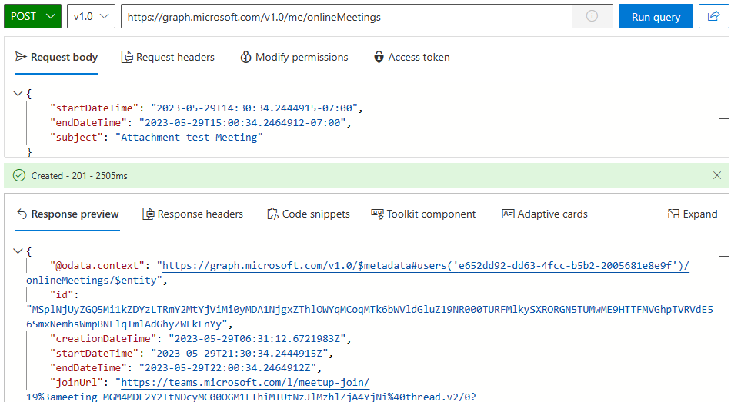Collapse the request body JSON root

click(x=18, y=94)
